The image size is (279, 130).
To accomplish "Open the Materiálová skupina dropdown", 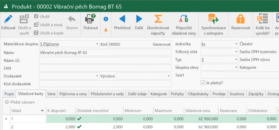I will [97, 44].
